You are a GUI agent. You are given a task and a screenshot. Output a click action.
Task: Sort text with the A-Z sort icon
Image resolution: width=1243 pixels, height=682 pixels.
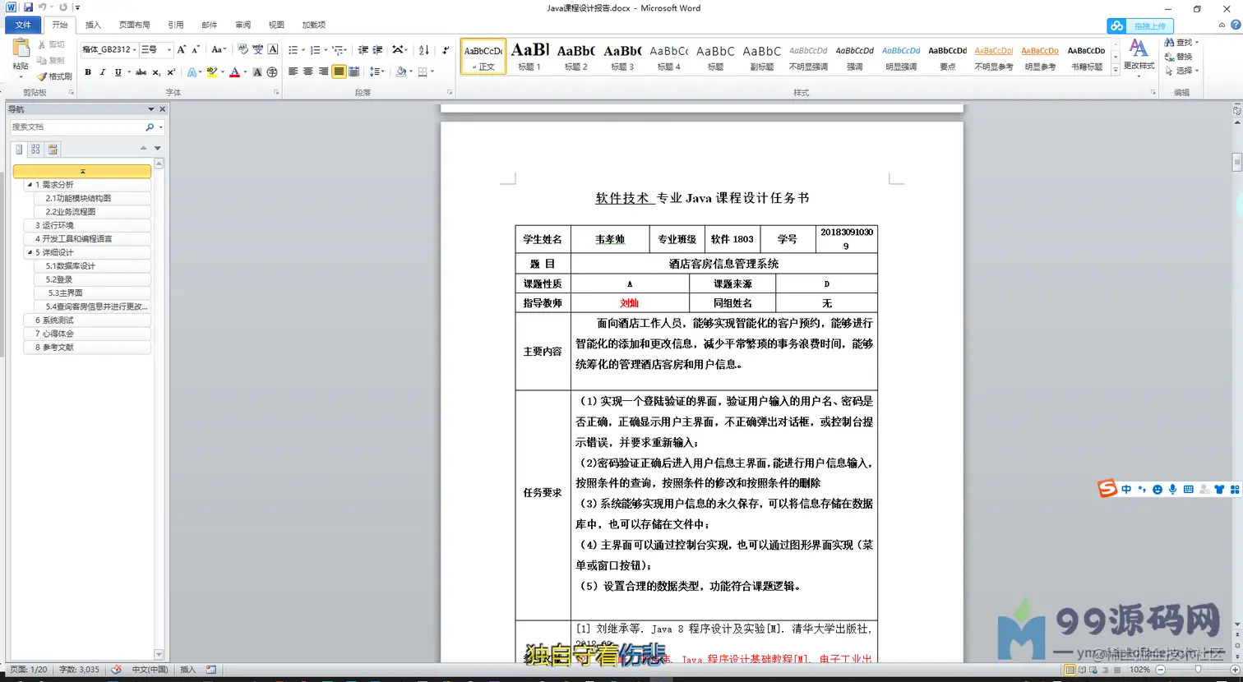tap(424, 49)
